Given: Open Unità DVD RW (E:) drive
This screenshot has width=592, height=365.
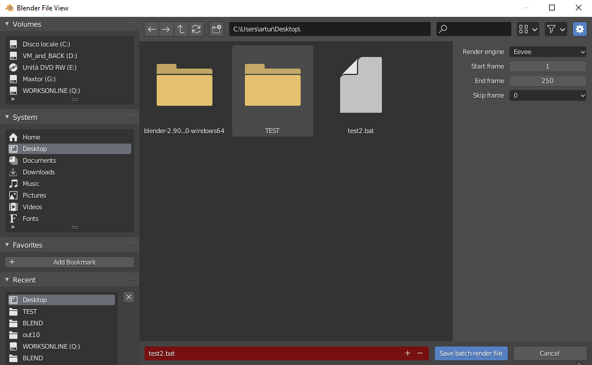Looking at the screenshot, I should [x=70, y=67].
